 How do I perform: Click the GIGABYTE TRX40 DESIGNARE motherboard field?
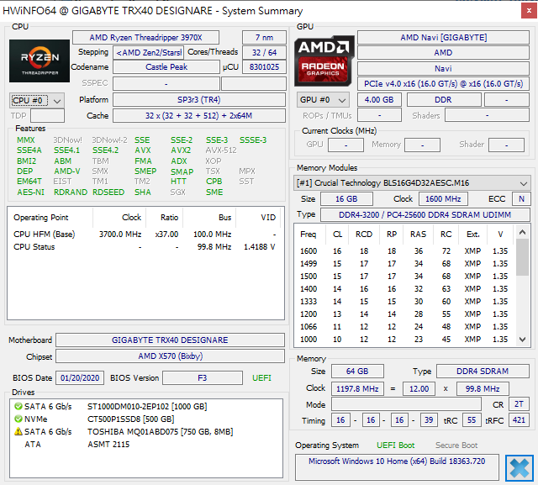pos(170,340)
